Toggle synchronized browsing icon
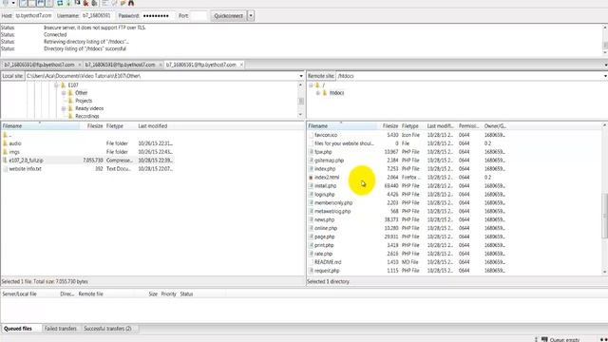 (123, 3)
